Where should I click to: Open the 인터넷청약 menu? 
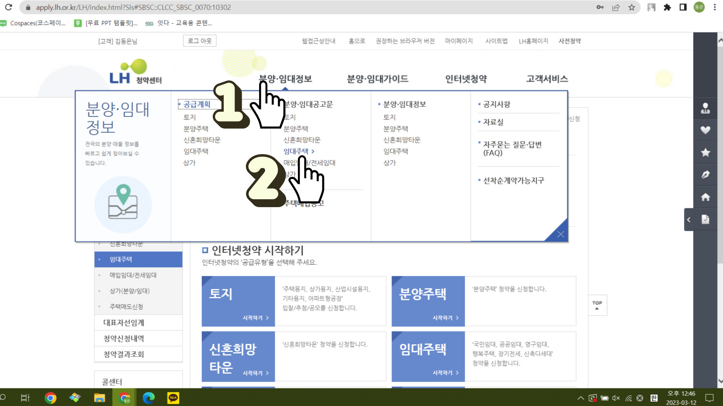466,79
